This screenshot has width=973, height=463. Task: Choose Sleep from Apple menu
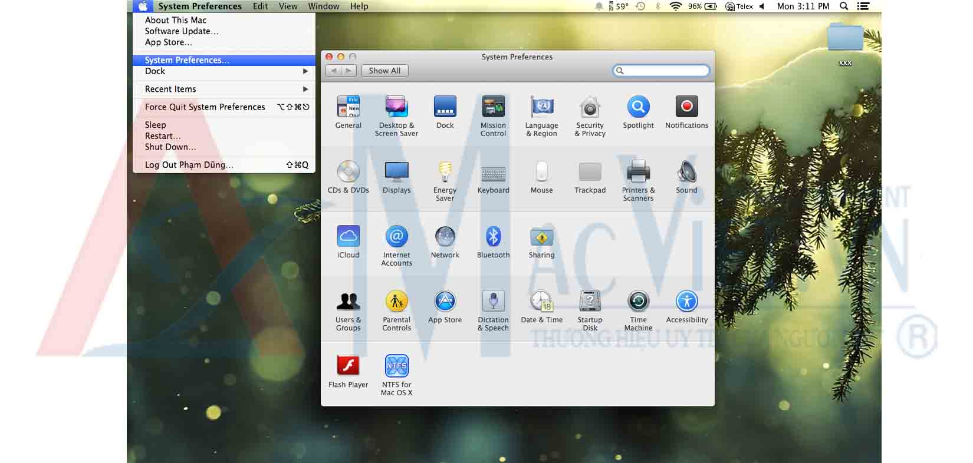[224, 125]
